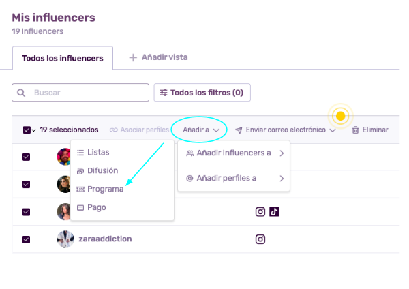This screenshot has height=289, width=409.
Task: Click the search magnifier icon
Action: pos(21,93)
